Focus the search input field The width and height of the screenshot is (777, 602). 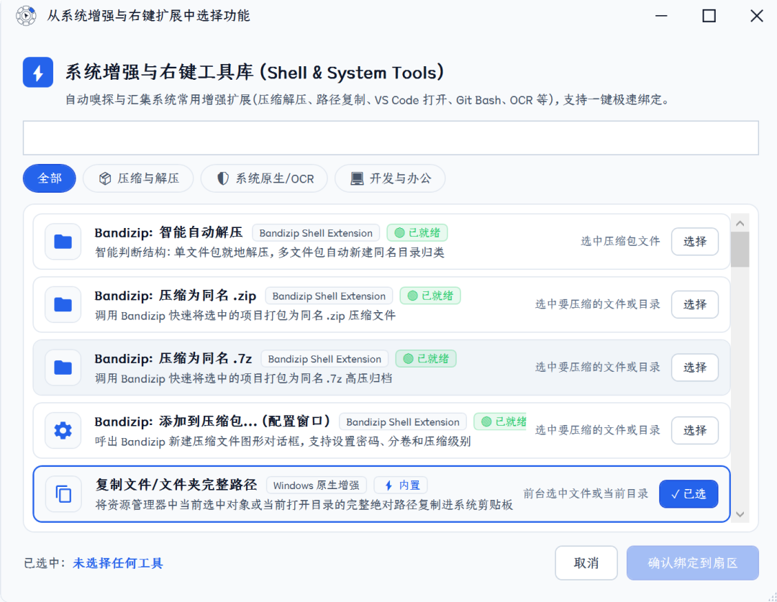pyautogui.click(x=391, y=138)
